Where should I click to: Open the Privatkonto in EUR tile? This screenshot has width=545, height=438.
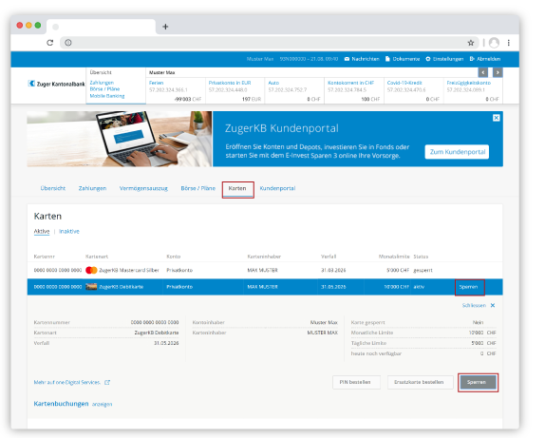point(235,91)
